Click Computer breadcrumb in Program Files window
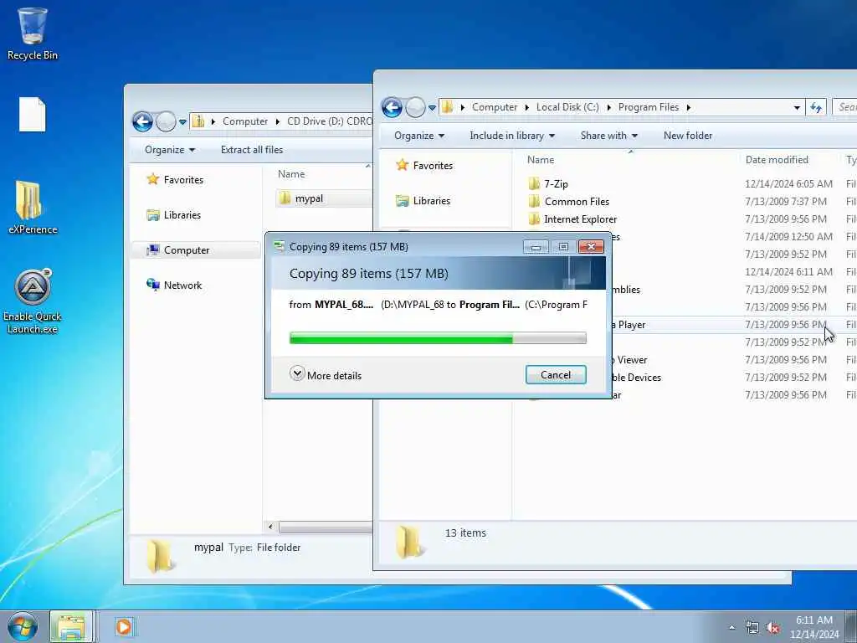Screen dimensions: 857x643 point(494,107)
